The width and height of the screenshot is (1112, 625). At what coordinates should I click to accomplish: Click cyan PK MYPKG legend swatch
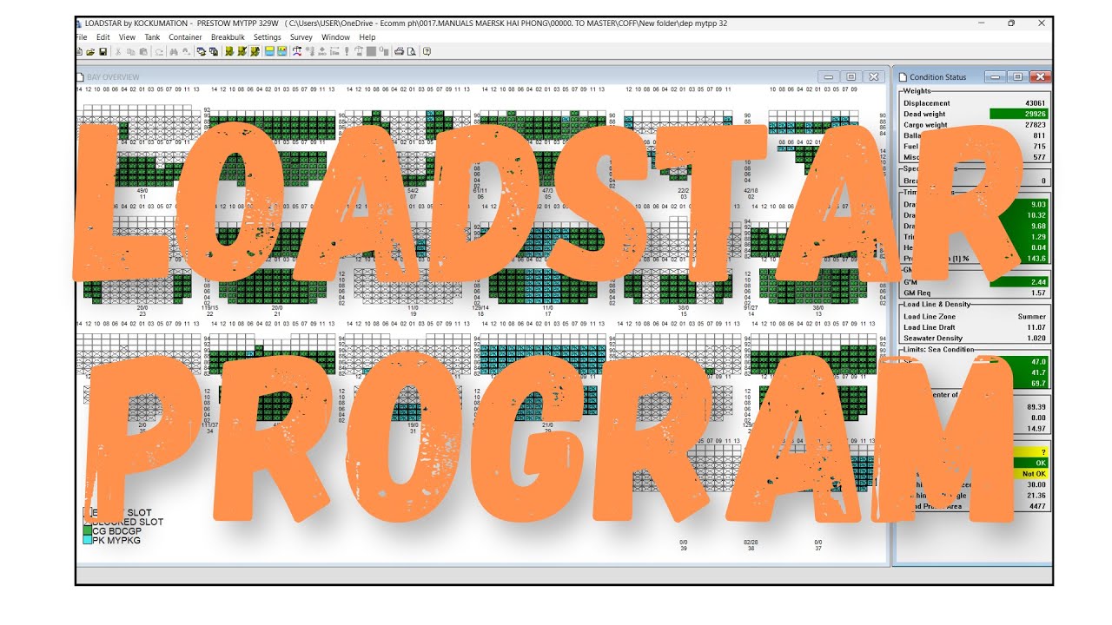(87, 541)
